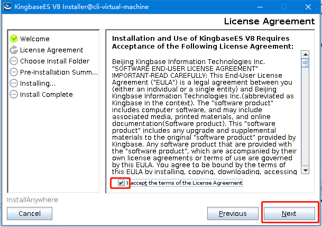The image size is (322, 227).
Task: Click the 'Beijing Kingbase Information Technologies Inc.' line
Action: tap(188, 61)
